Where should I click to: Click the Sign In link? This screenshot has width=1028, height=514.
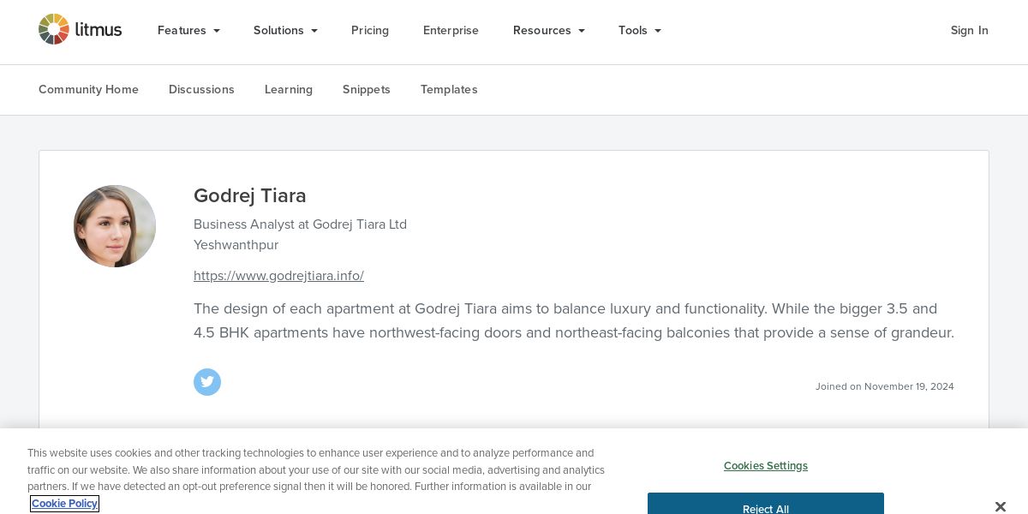pyautogui.click(x=969, y=30)
